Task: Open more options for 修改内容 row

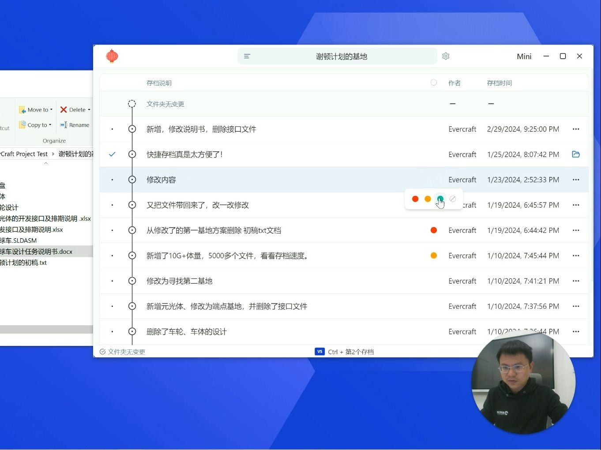Action: [576, 180]
